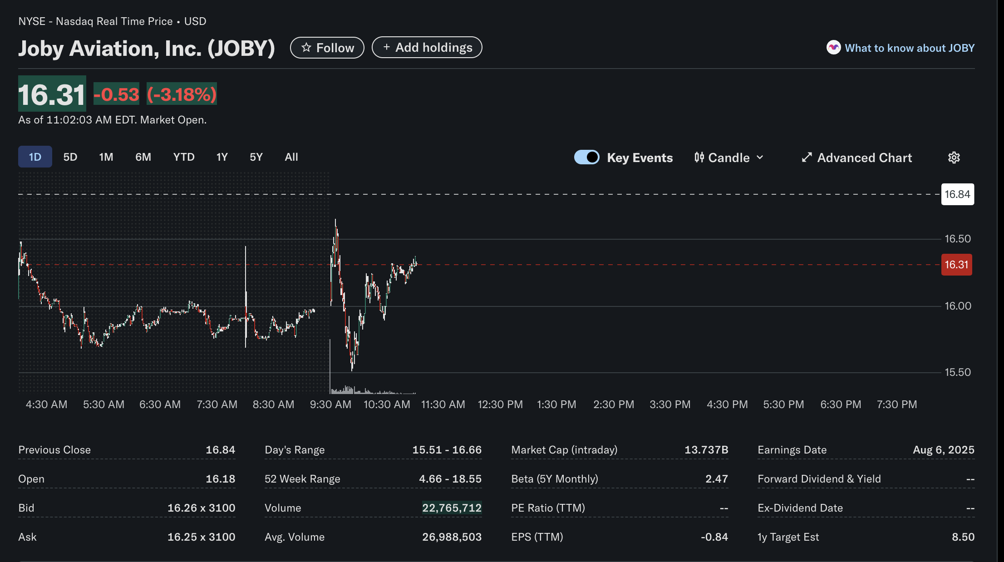The width and height of the screenshot is (1004, 562).
Task: Click the star icon in Follow button
Action: point(306,48)
